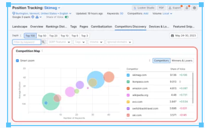Toggle the skimag.com checkbox
205x128 pixels.
128,75
